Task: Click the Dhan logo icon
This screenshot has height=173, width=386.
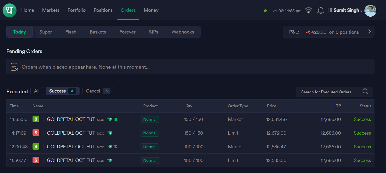Action: pos(9,10)
